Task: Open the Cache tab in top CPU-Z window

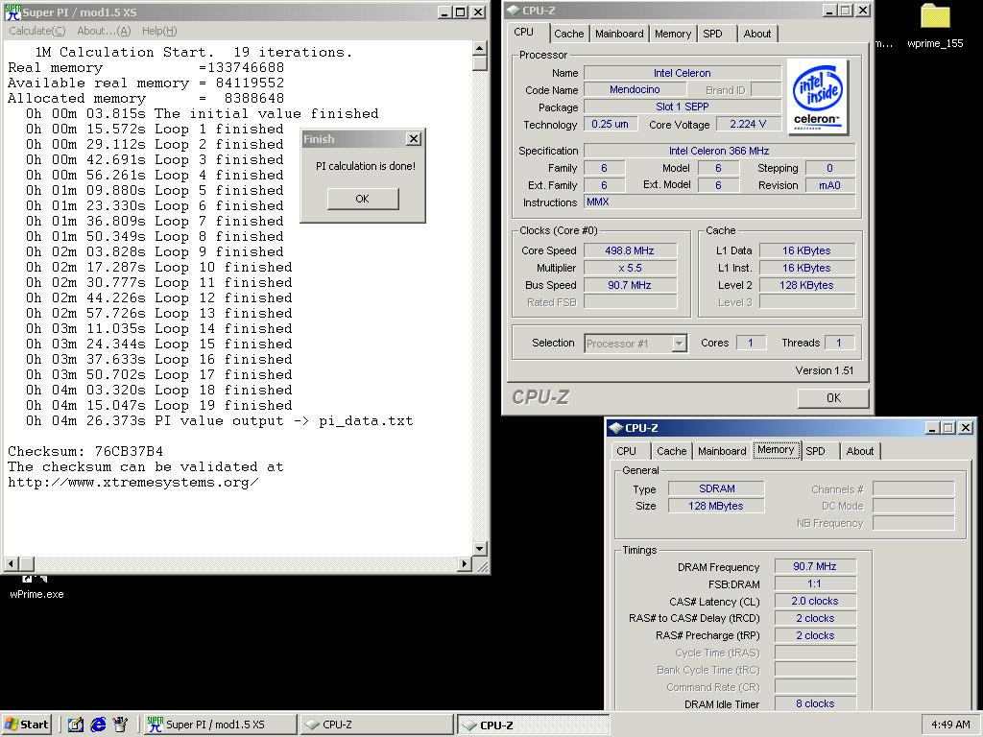Action: (568, 34)
